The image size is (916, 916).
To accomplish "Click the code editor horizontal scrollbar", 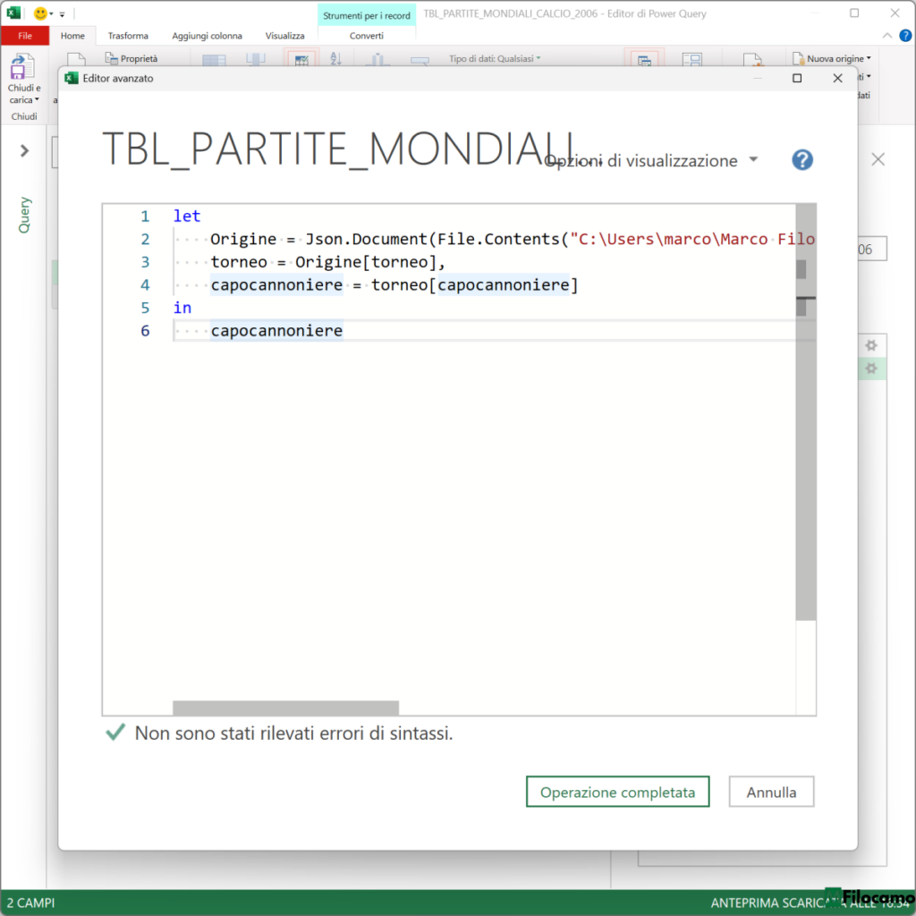I will (x=285, y=708).
